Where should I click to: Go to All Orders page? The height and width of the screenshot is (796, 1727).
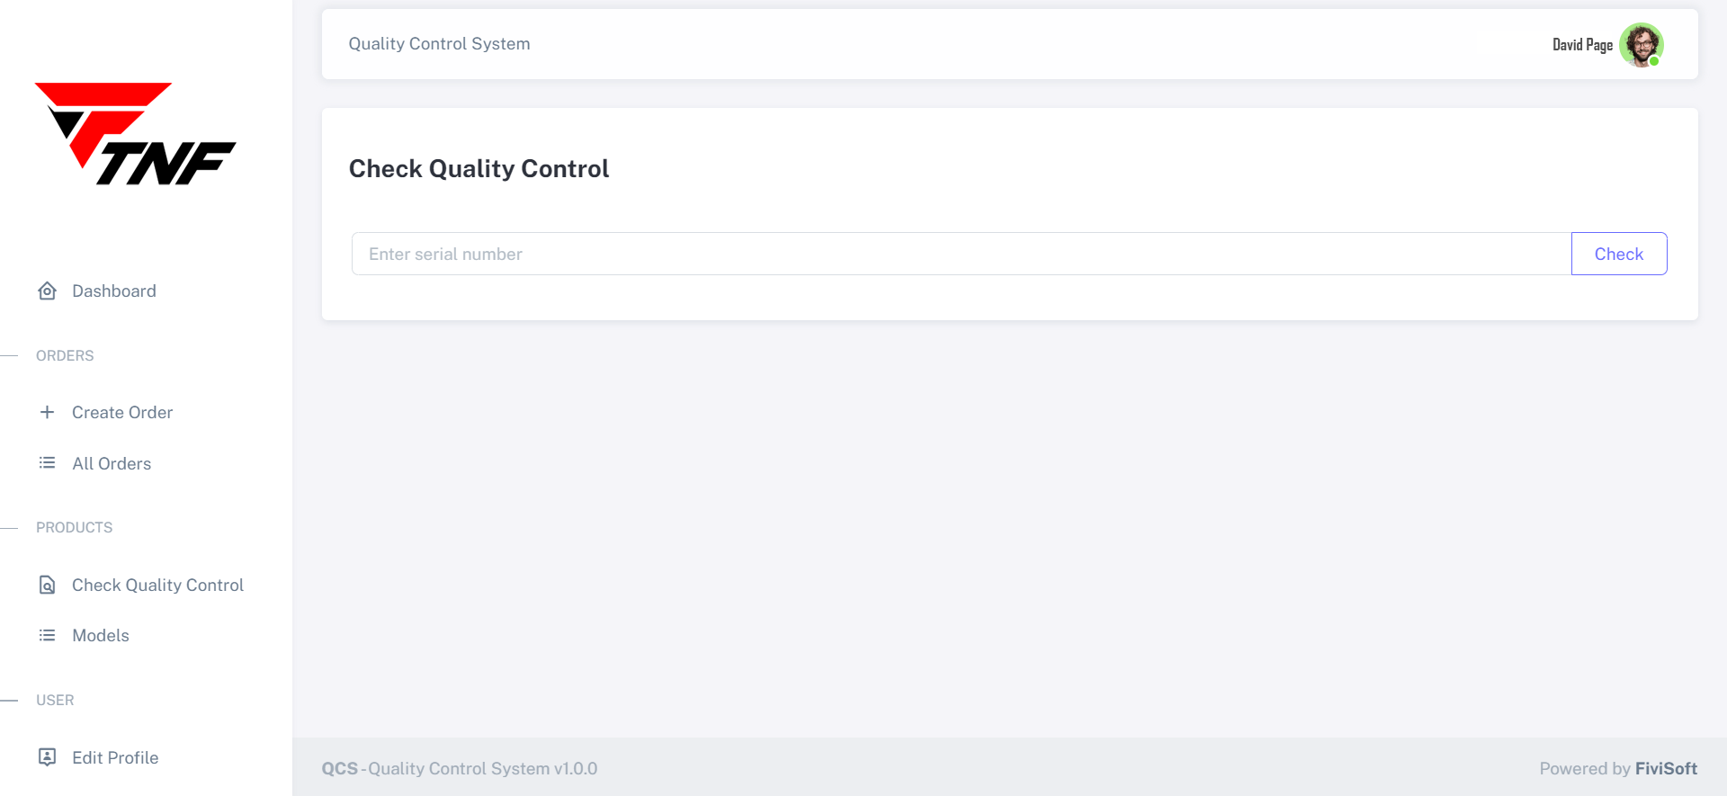pyautogui.click(x=112, y=464)
